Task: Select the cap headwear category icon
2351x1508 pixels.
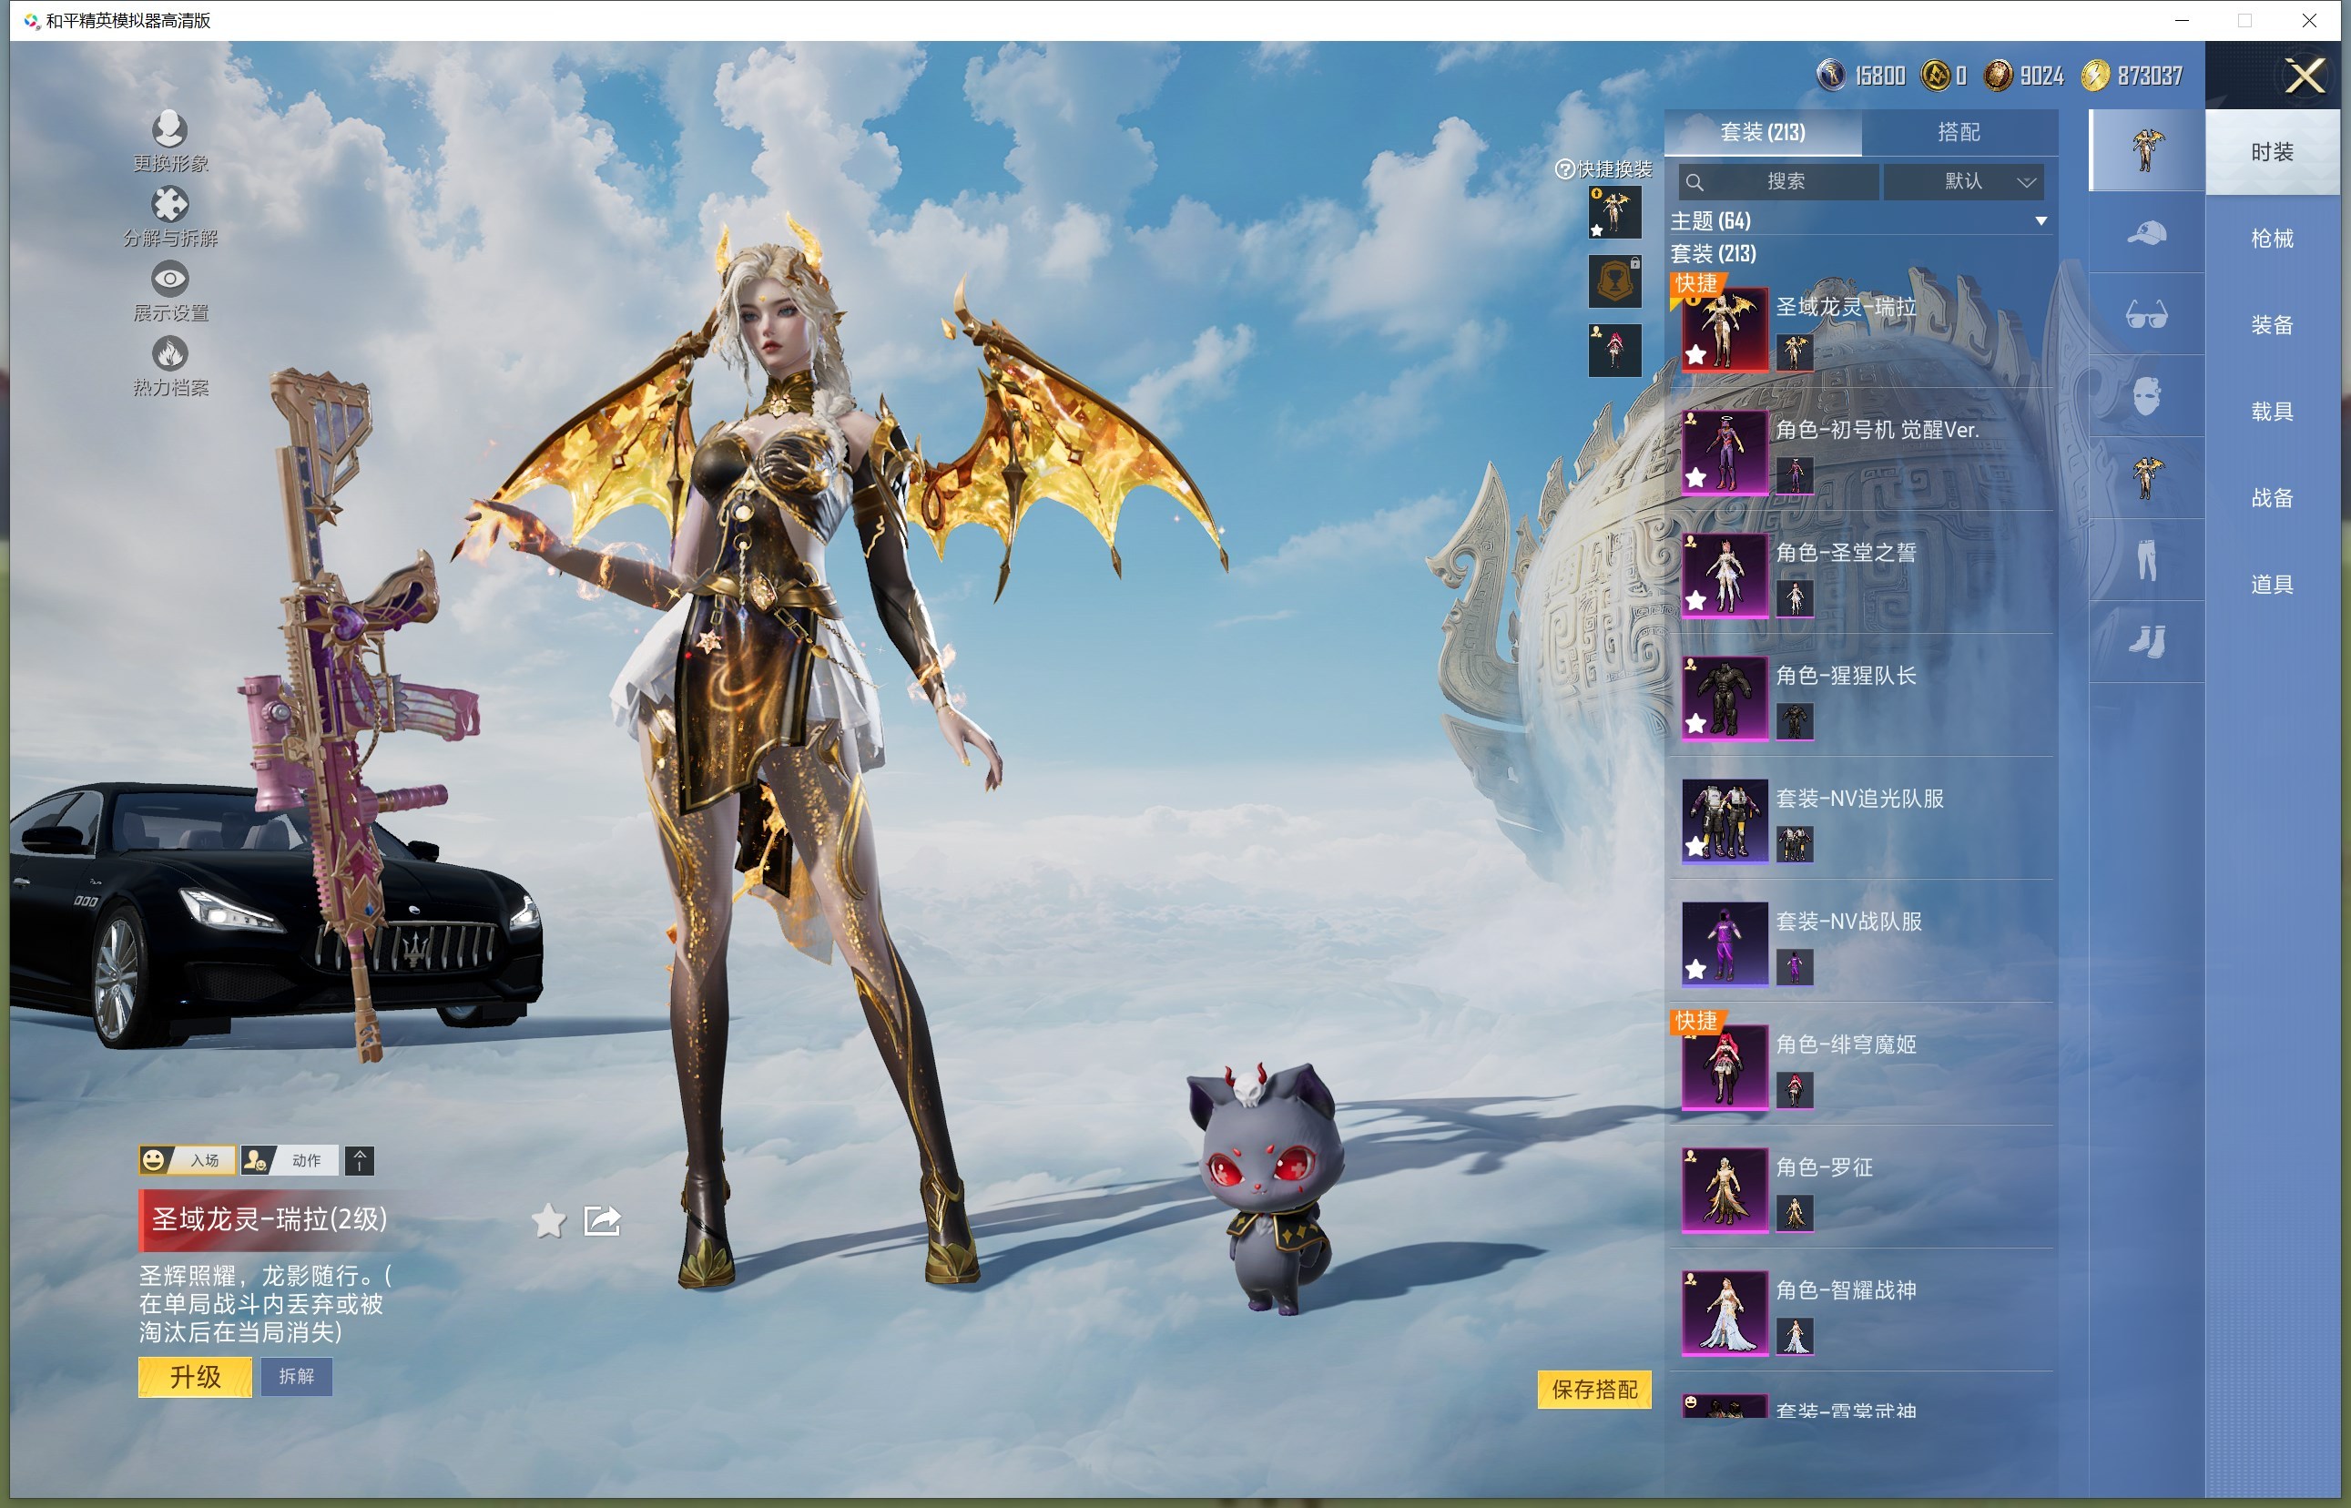Action: pos(2145,233)
